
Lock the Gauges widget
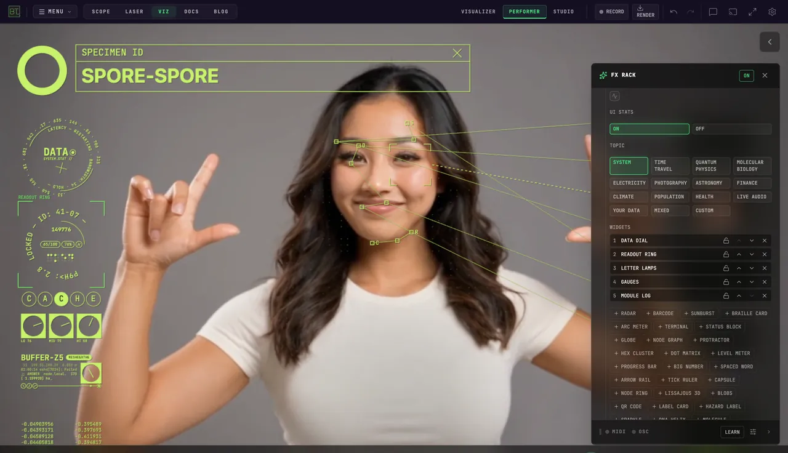coord(726,282)
